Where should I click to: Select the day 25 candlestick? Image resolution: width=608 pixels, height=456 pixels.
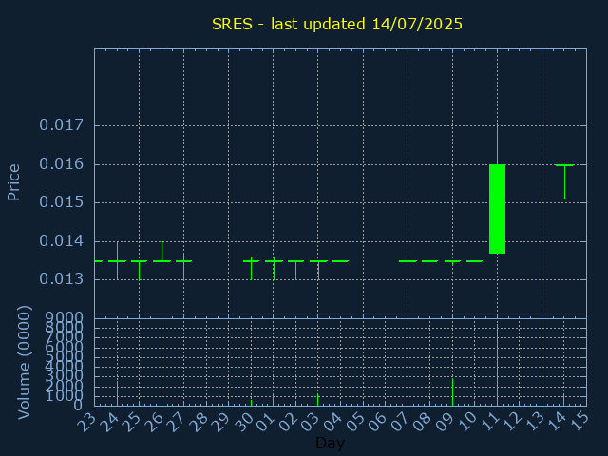pos(140,270)
